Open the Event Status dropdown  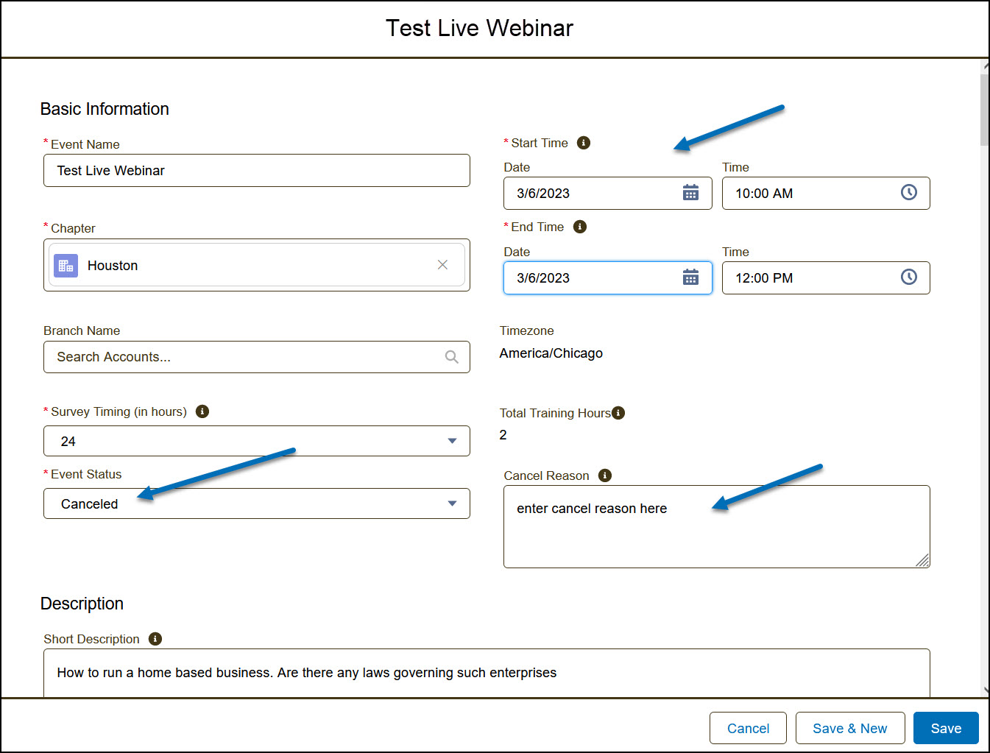click(x=256, y=503)
